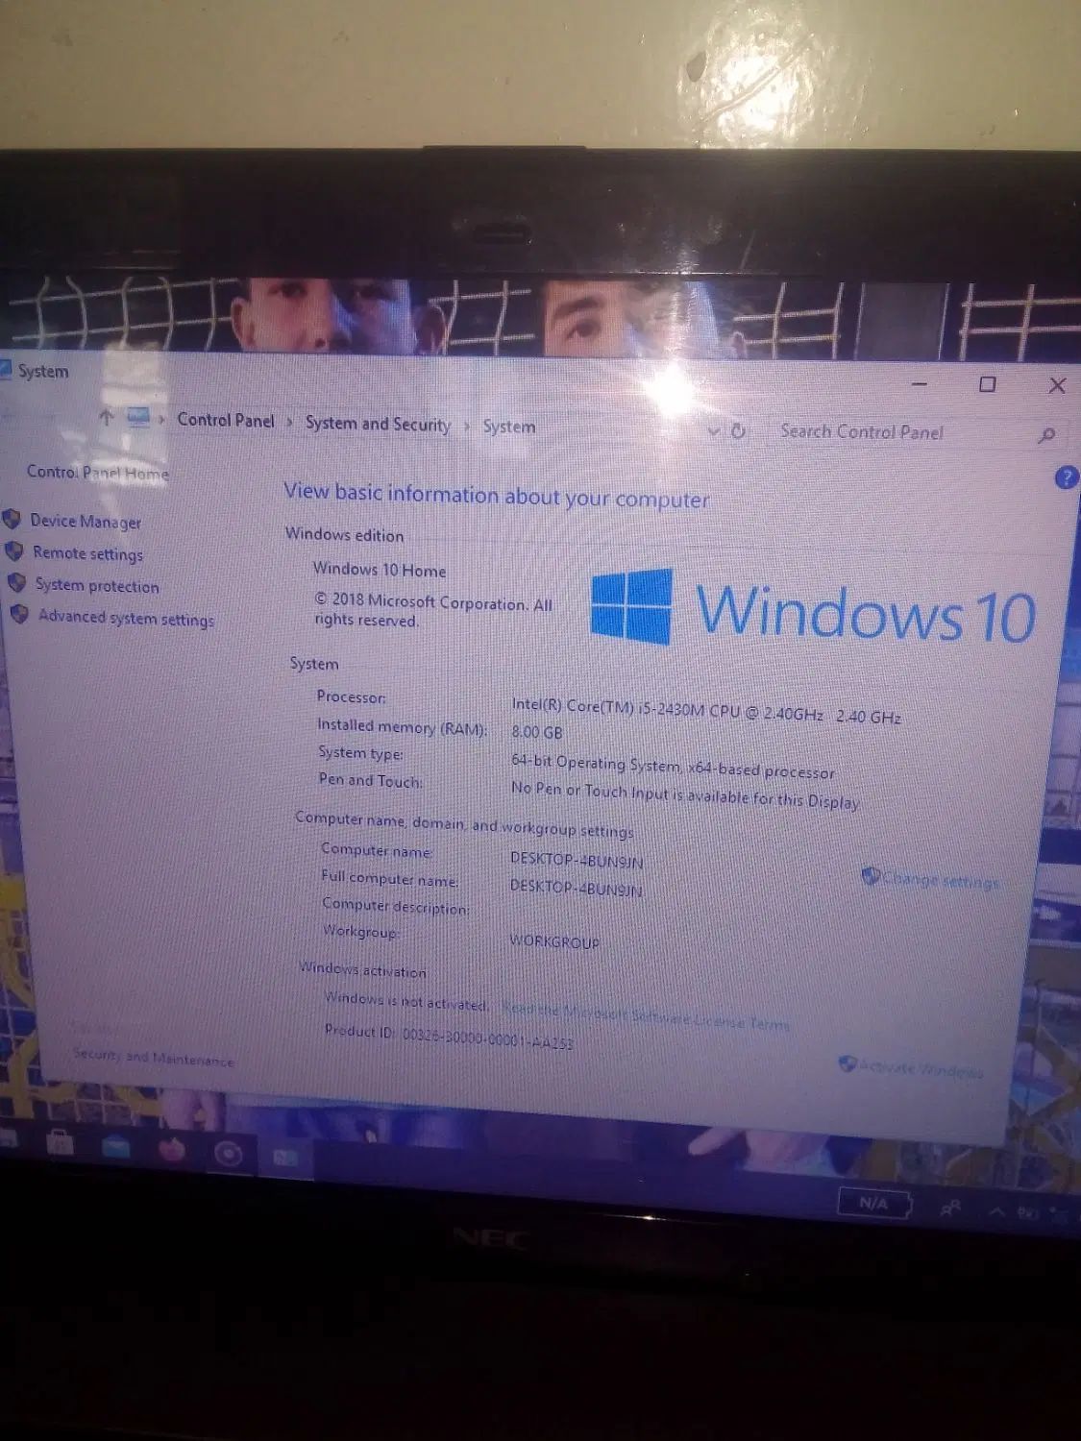Expand the chevron before the Control Panel breadcrumb
1081x1441 pixels.
[x=161, y=419]
